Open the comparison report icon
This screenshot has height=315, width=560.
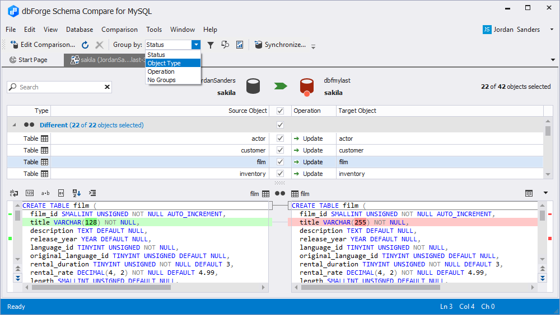pos(240,45)
